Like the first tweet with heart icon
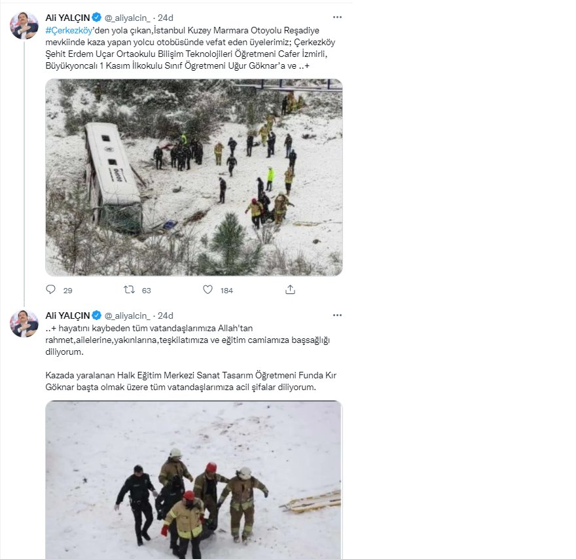 [208, 290]
